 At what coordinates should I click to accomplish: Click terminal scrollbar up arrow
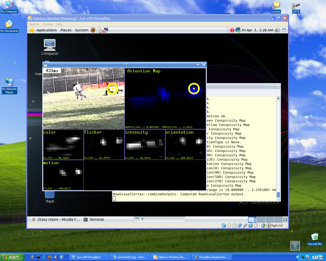pyautogui.click(x=278, y=98)
